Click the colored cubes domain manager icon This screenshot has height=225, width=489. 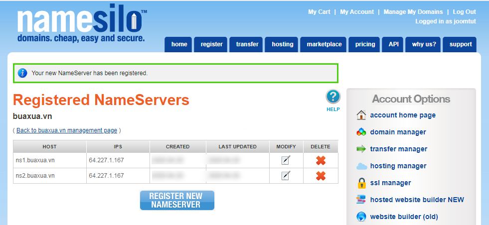[x=361, y=132]
